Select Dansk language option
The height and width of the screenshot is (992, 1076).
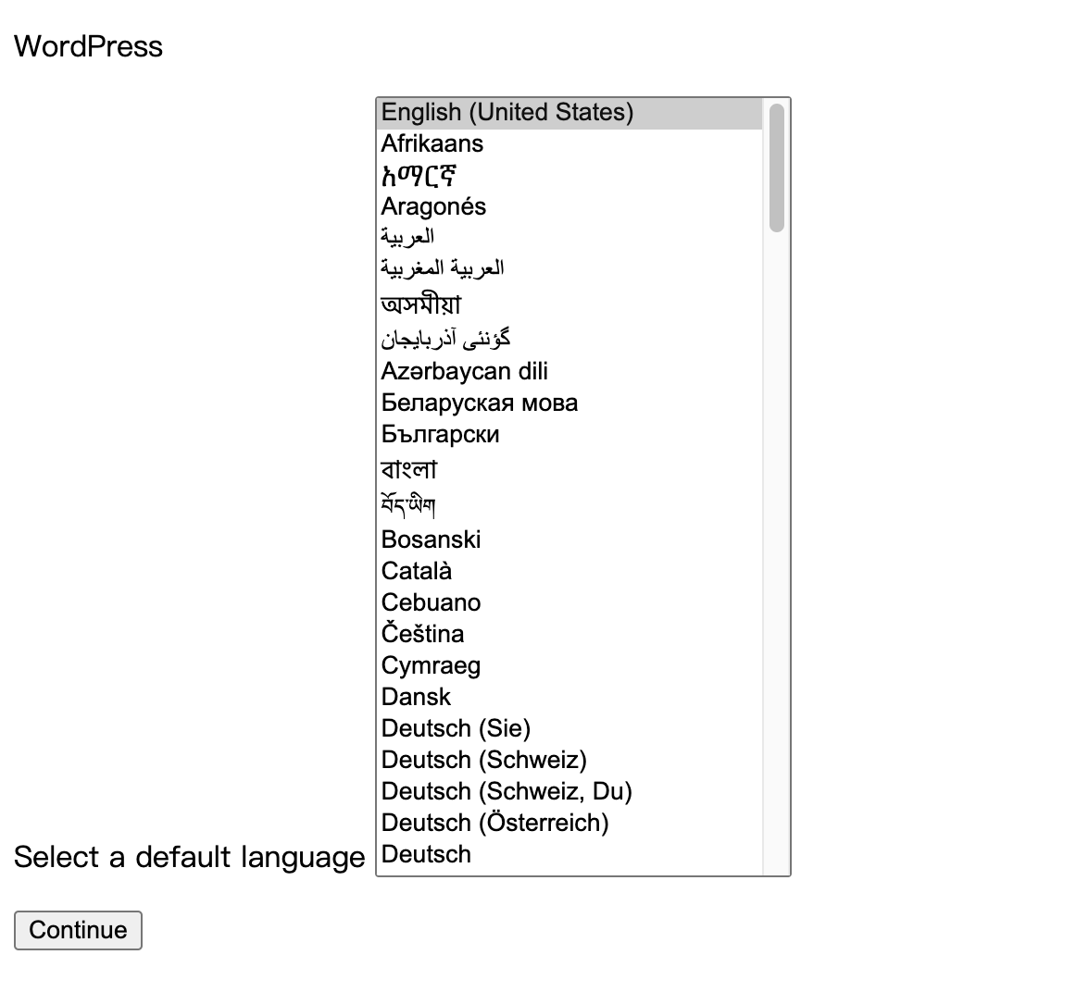(x=417, y=697)
